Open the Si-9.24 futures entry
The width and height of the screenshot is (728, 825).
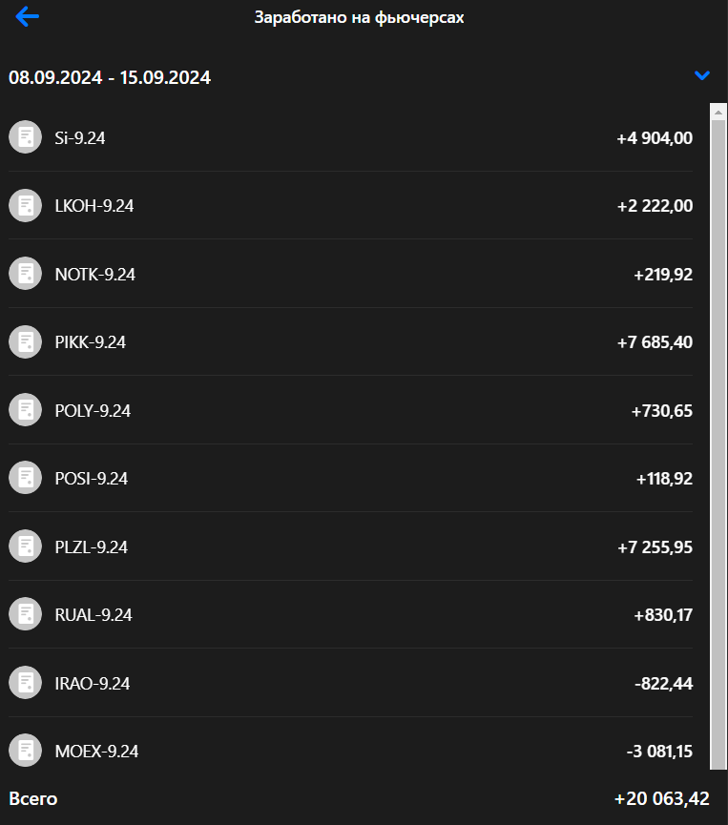tap(80, 138)
